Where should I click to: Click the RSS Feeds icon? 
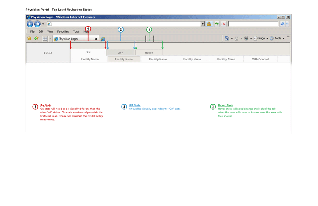[237, 38]
